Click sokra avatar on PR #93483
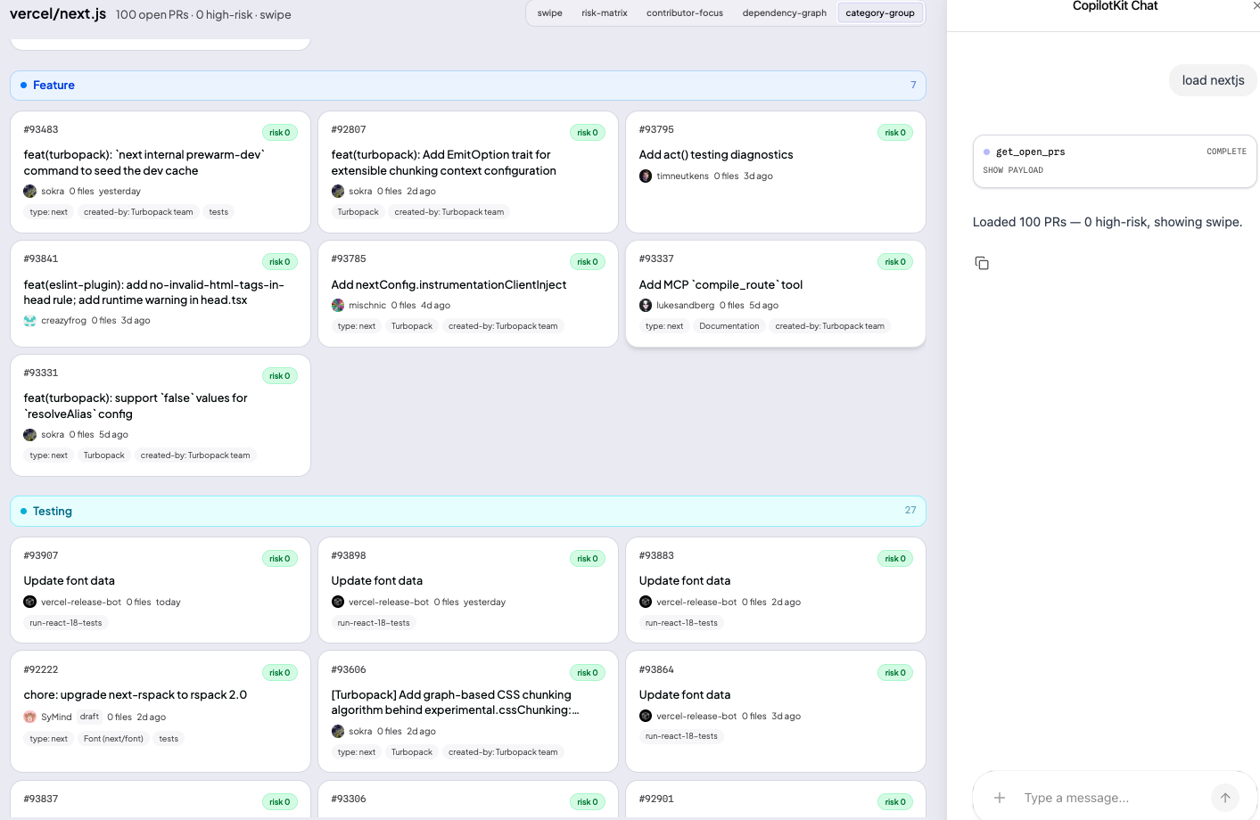 pos(29,192)
